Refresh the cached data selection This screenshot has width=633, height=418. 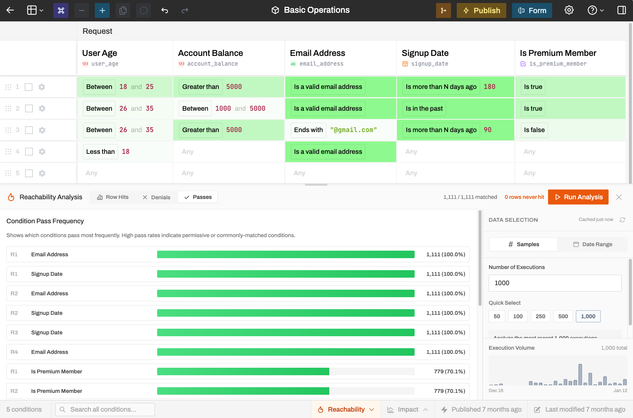pos(622,220)
